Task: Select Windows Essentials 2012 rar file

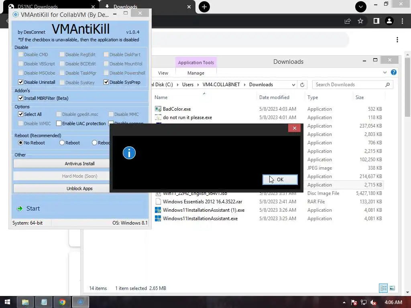Action: [202, 202]
